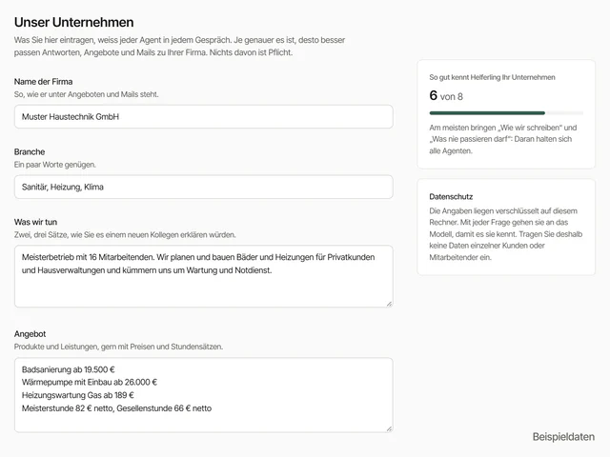Screen dimensions: 610x457
Task: Click the line 'Meisterstunde 82 € netto'
Action: point(68,408)
